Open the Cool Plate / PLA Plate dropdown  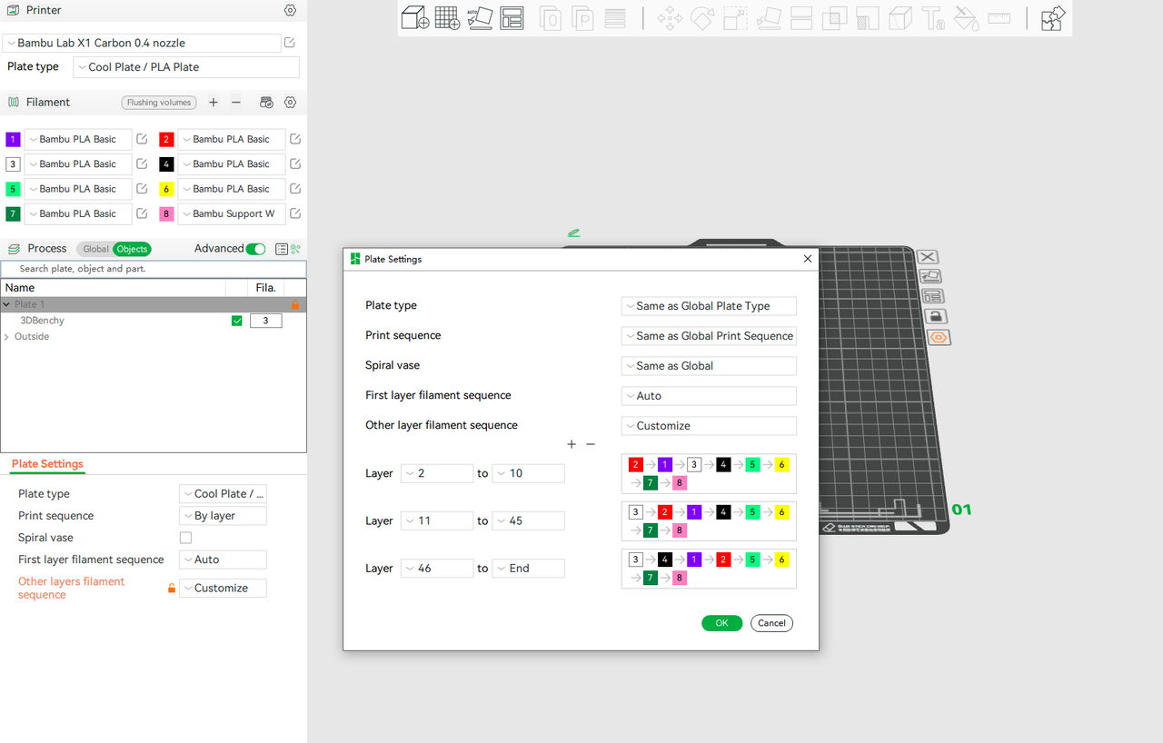[185, 67]
